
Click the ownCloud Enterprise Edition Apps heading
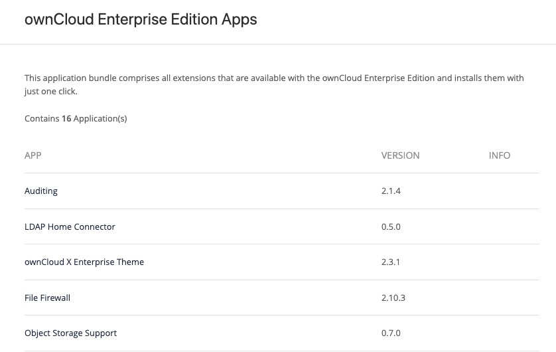coord(141,19)
